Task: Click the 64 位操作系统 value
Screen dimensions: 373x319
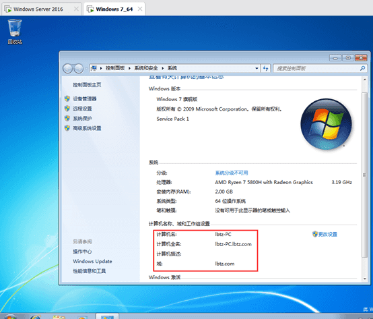Action: point(230,201)
